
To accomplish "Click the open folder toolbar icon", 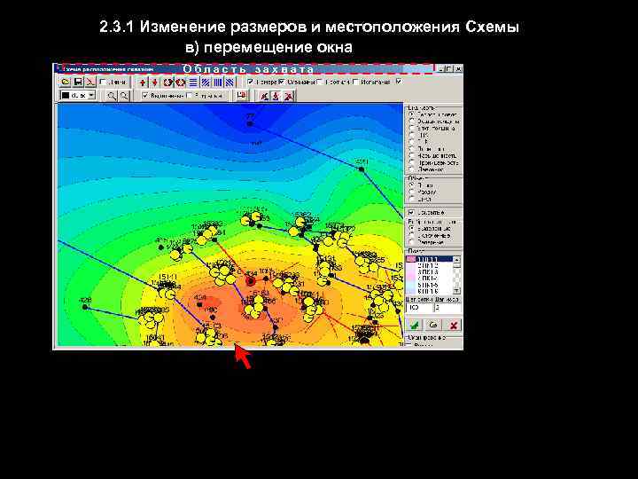I will pyautogui.click(x=65, y=82).
